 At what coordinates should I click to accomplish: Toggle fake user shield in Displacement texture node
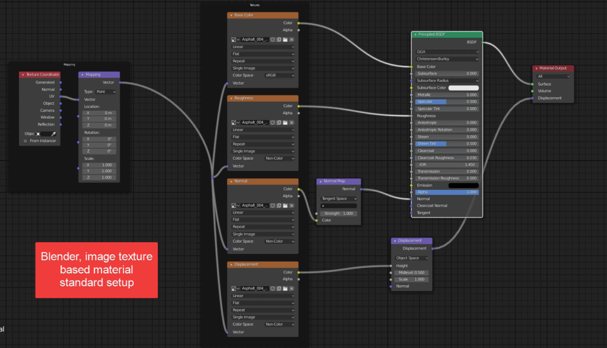pos(273,288)
